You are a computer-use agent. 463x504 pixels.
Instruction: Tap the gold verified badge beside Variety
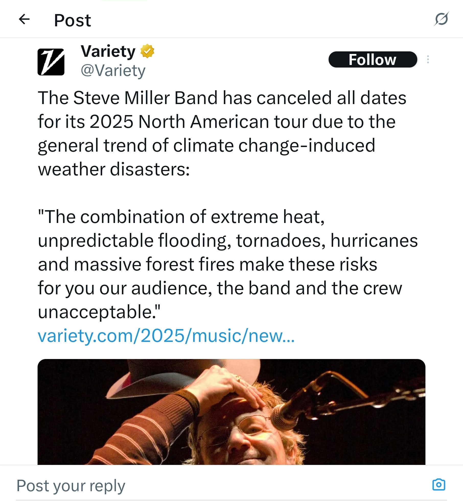tap(147, 51)
